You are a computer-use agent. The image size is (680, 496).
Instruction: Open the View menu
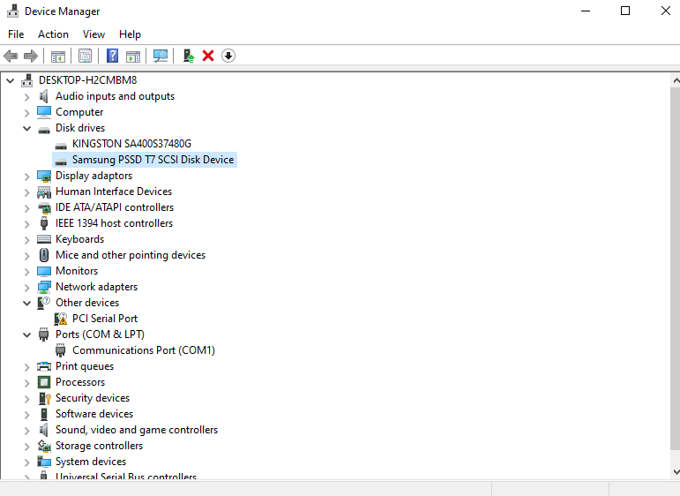[x=93, y=34]
